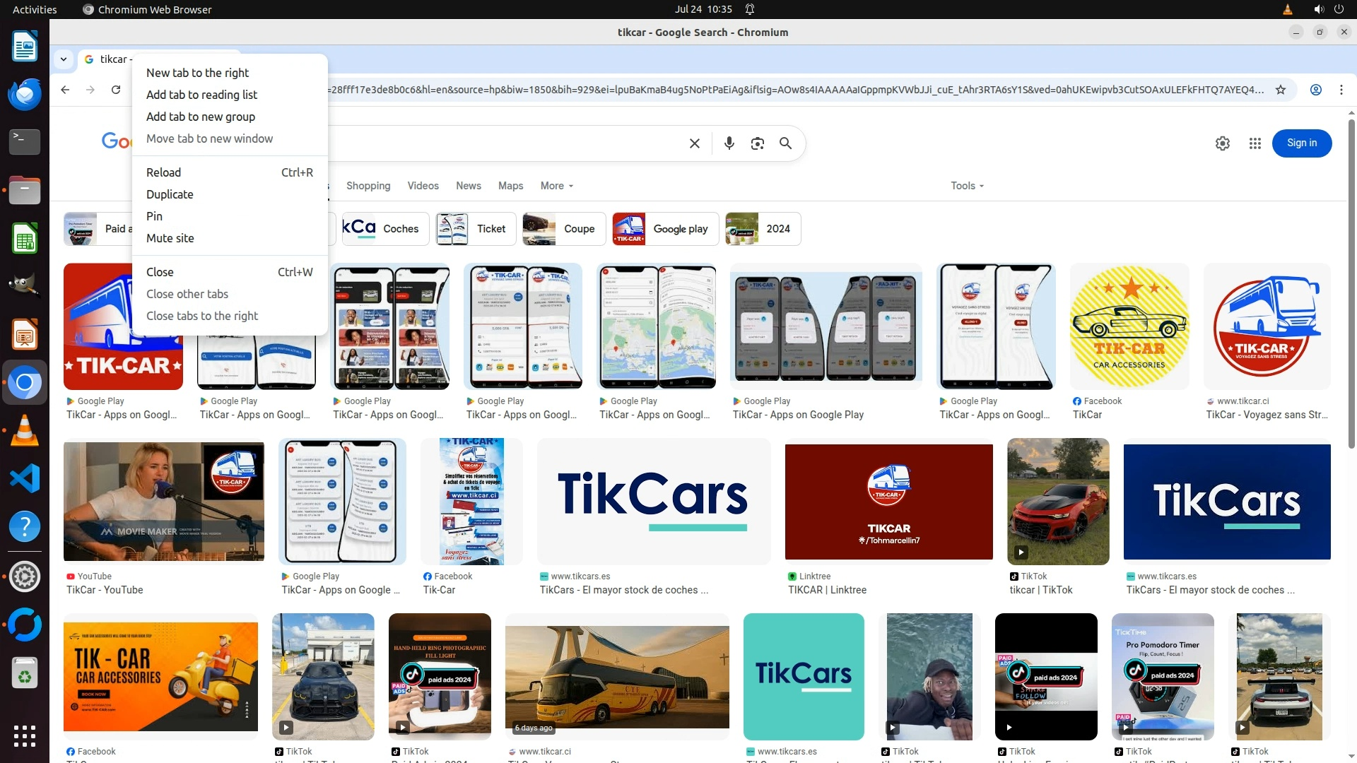Bookmark this page with star icon
Screen dimensions: 1357x763
click(1280, 90)
